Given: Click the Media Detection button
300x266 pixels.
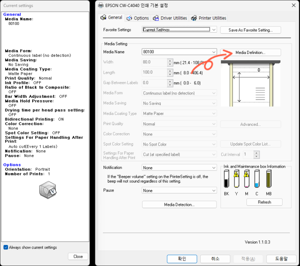Looking at the screenshot, I should point(179,205).
